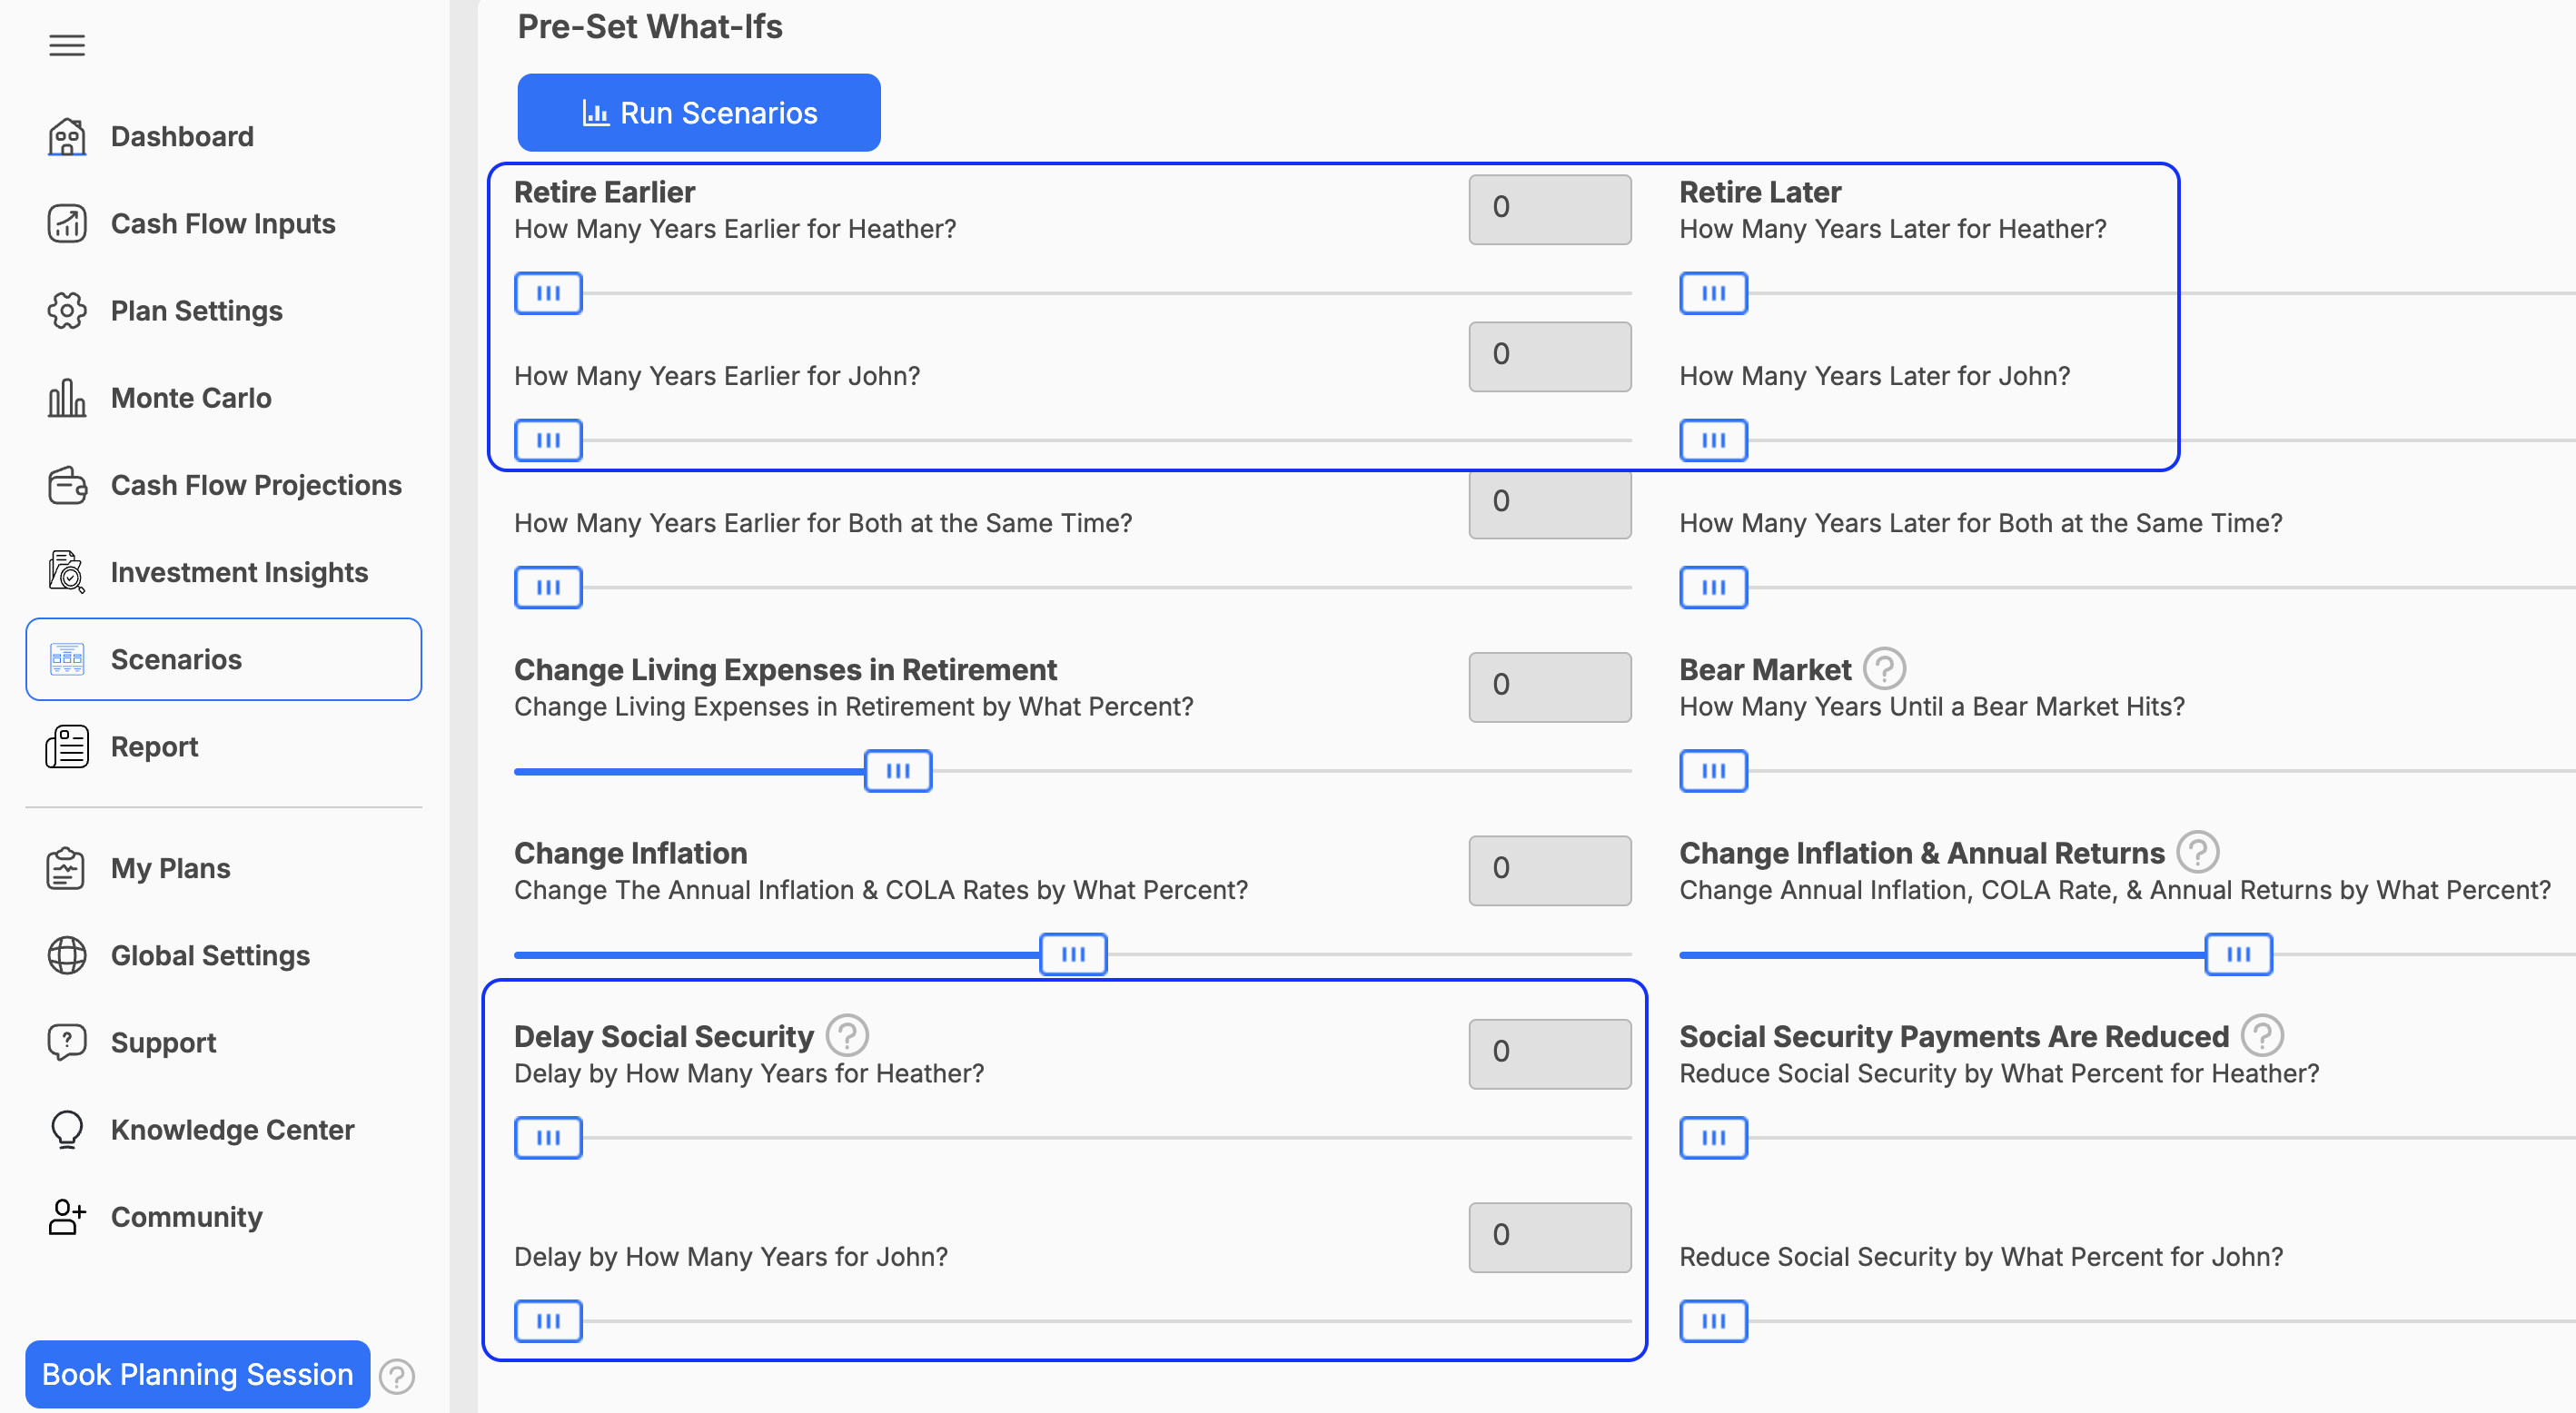The height and width of the screenshot is (1413, 2576).
Task: Click Delay Social Security slider for John
Action: click(x=548, y=1321)
